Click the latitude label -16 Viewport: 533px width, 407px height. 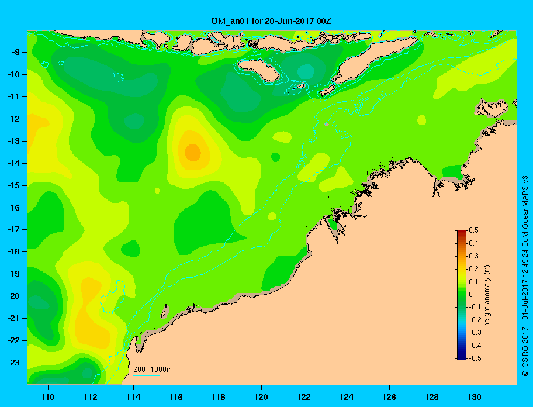click(13, 208)
